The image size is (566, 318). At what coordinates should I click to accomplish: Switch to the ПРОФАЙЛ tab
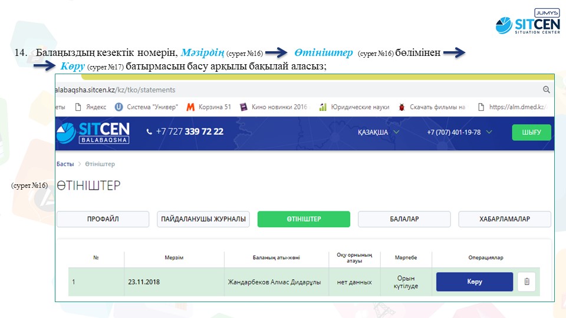pyautogui.click(x=103, y=219)
